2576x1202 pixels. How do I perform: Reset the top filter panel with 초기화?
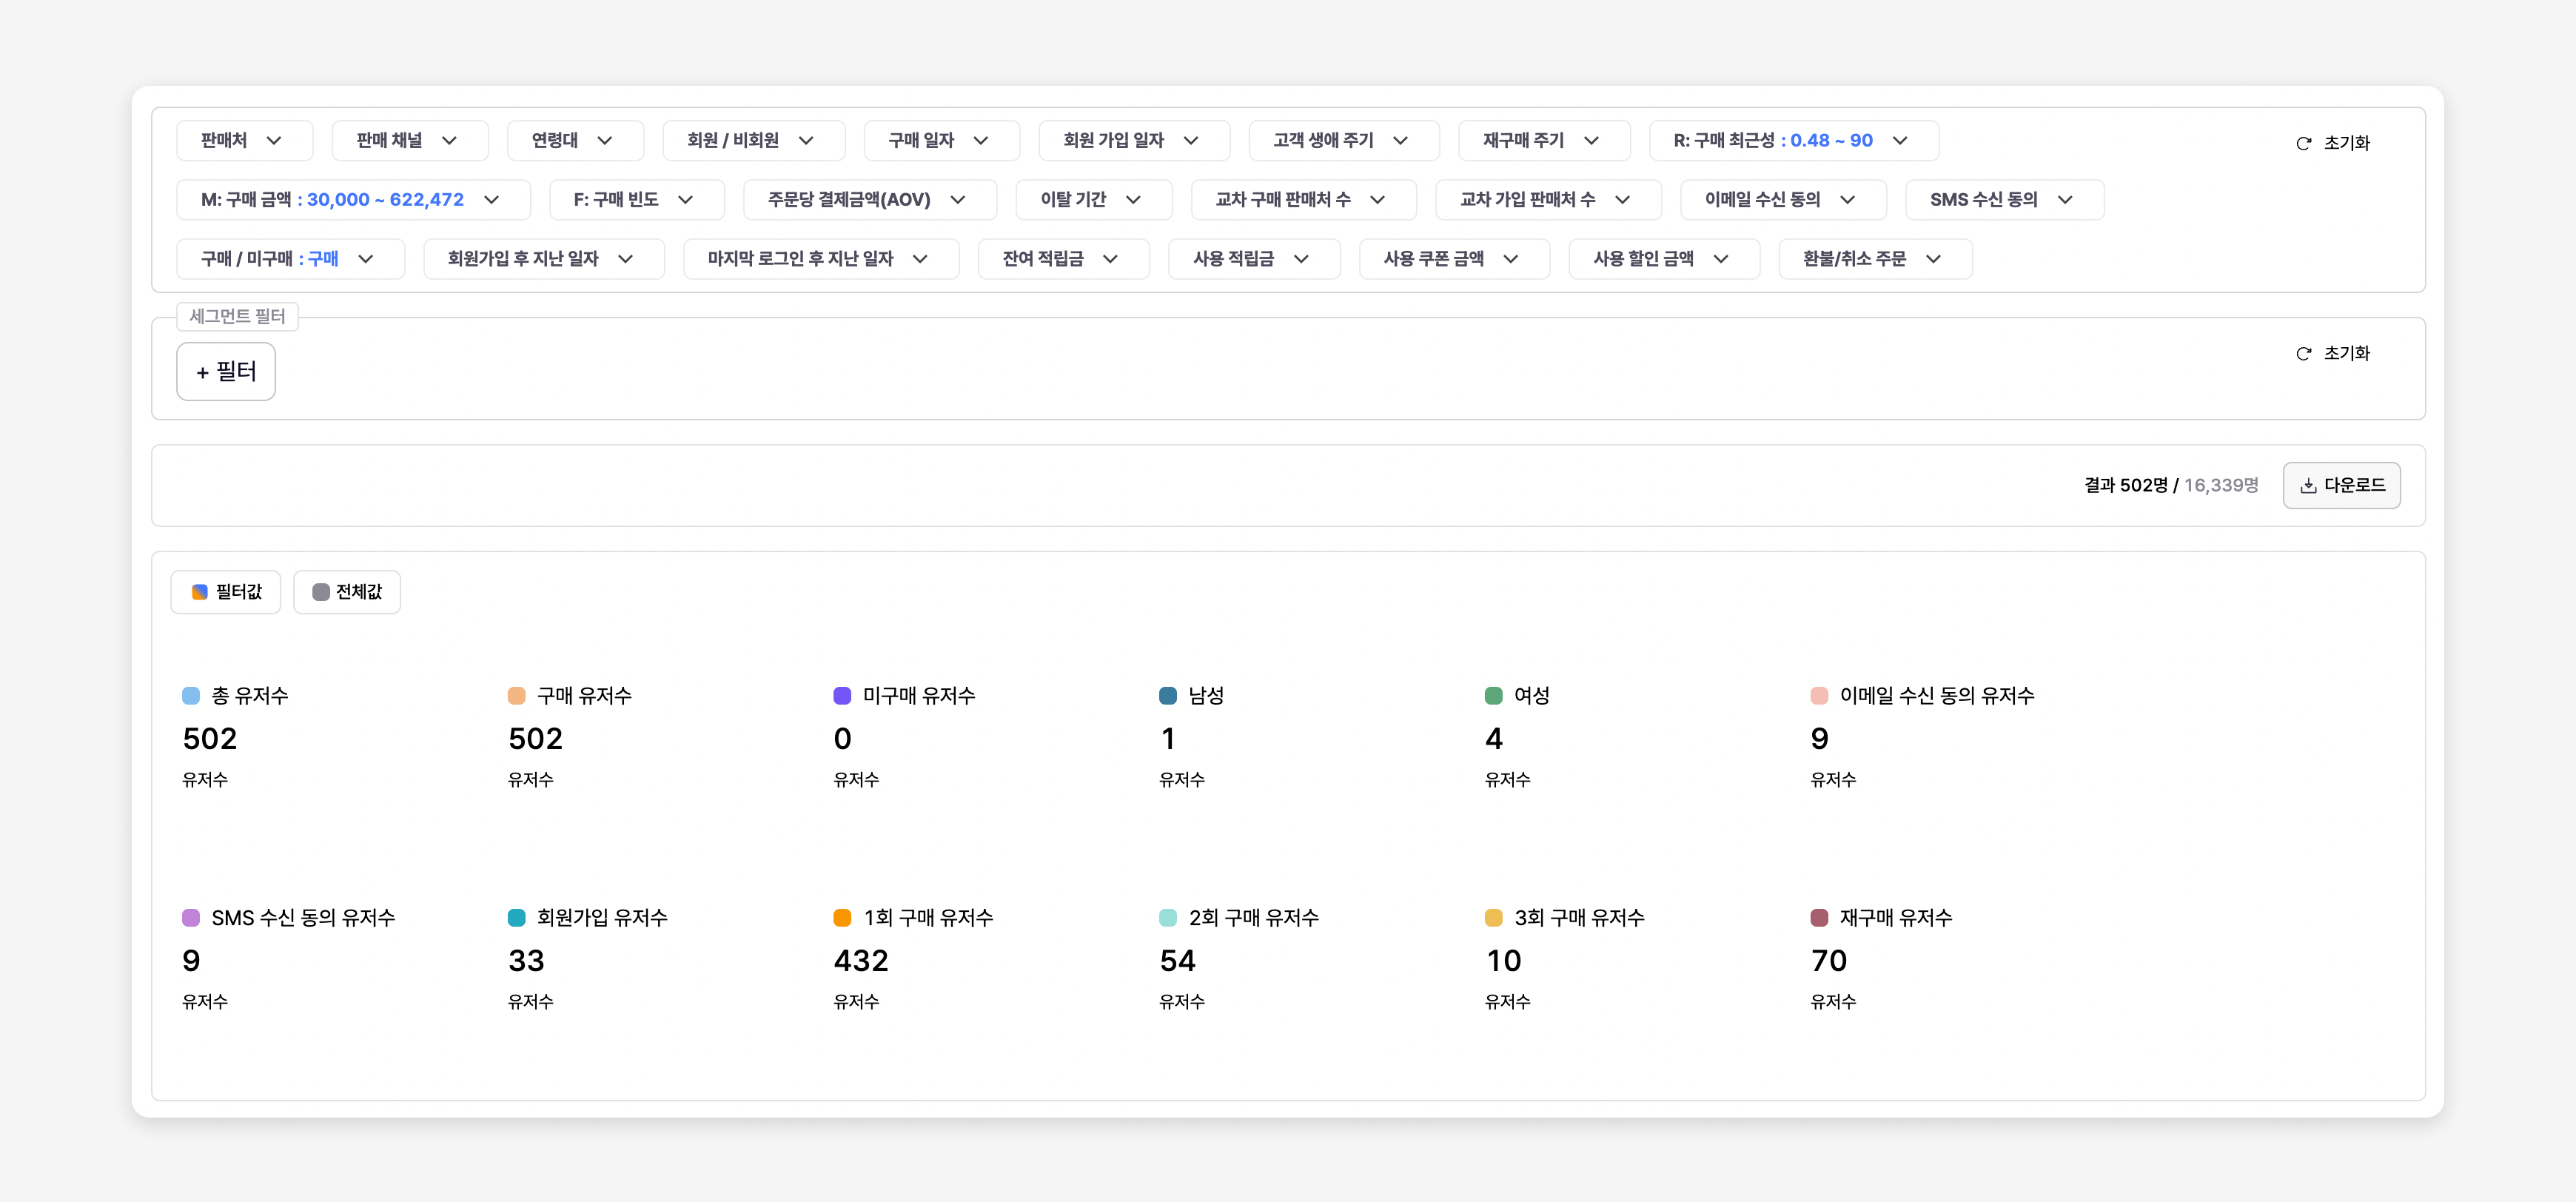tap(2333, 143)
